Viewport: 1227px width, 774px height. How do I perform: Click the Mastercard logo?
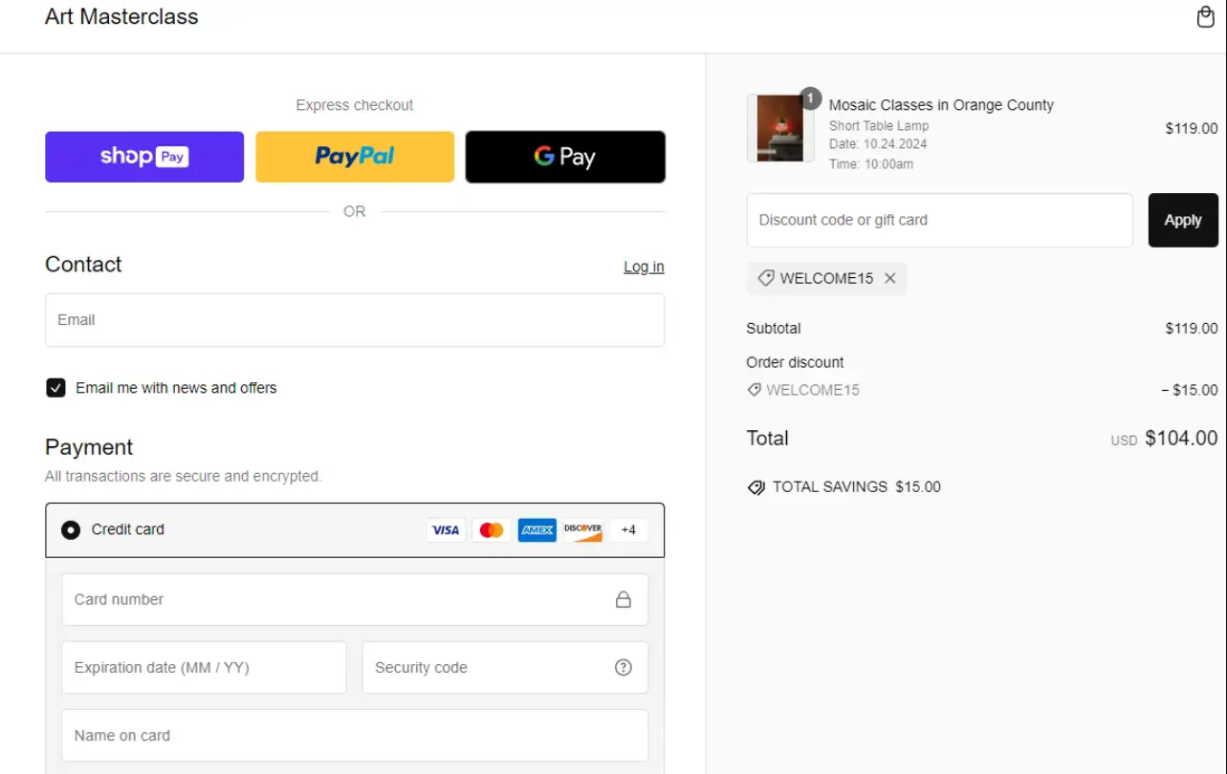click(x=492, y=530)
